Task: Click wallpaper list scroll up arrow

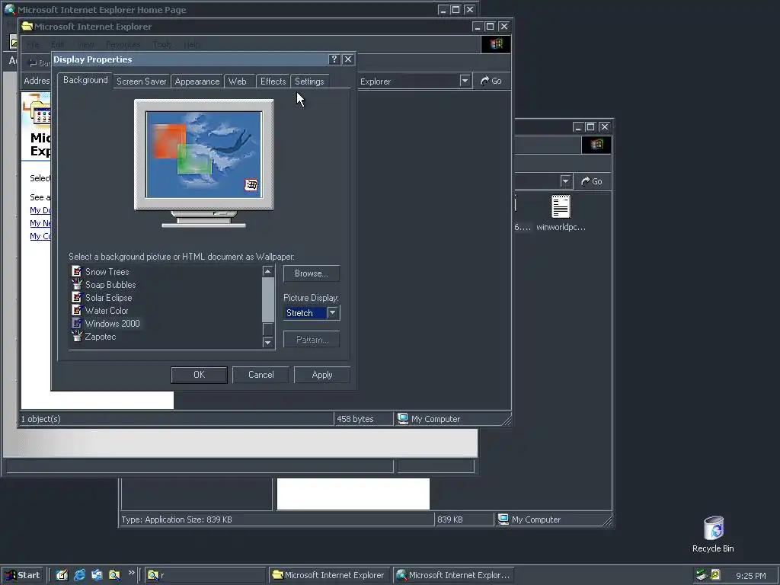Action: tap(267, 271)
